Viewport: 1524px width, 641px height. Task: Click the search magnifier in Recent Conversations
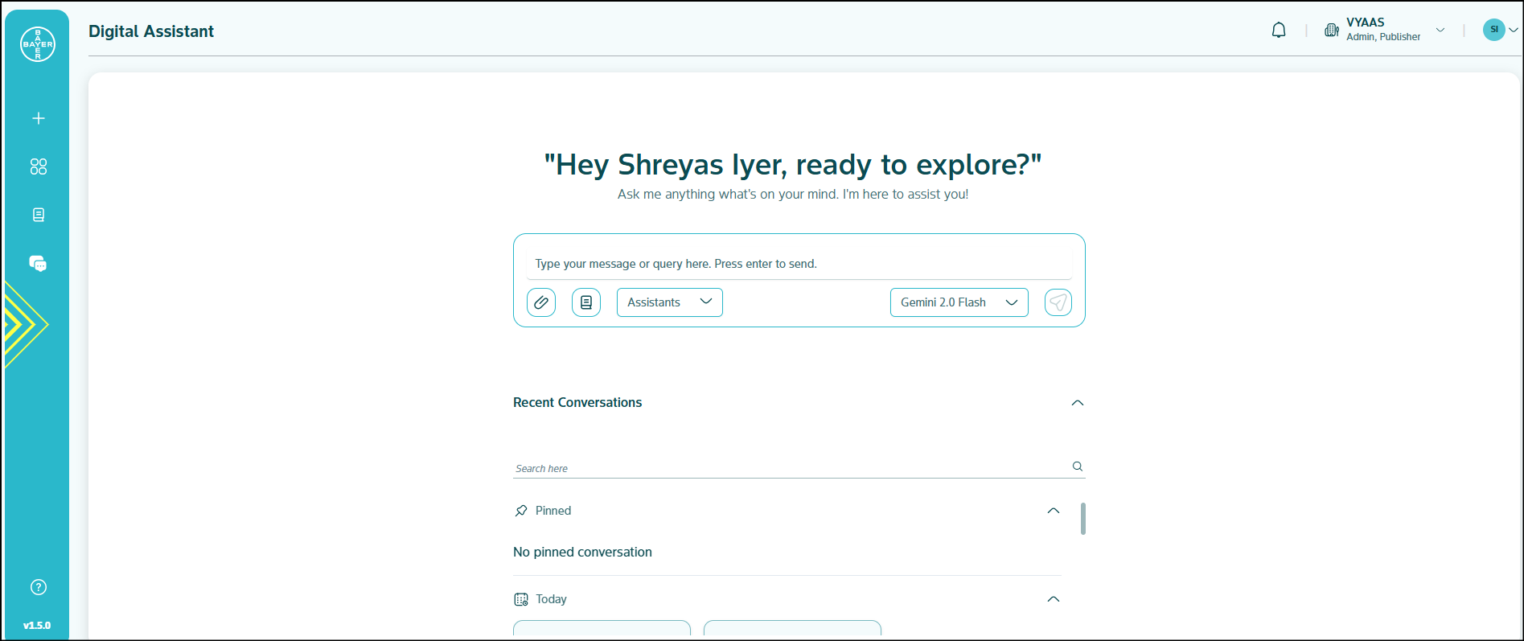[x=1078, y=466]
